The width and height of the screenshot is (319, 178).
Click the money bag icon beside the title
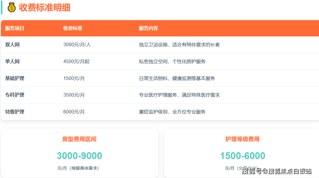(11, 7)
